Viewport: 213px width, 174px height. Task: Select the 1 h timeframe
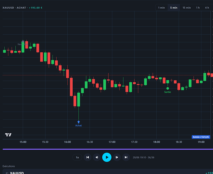click(x=198, y=8)
